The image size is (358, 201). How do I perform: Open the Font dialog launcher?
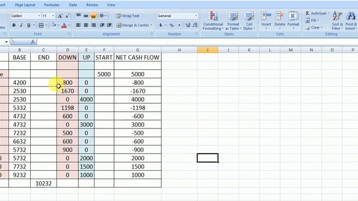[69, 34]
